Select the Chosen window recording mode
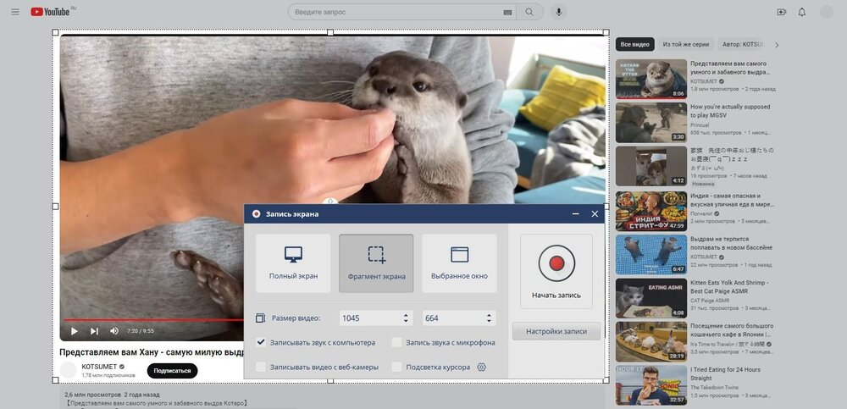This screenshot has width=847, height=409. [459, 263]
